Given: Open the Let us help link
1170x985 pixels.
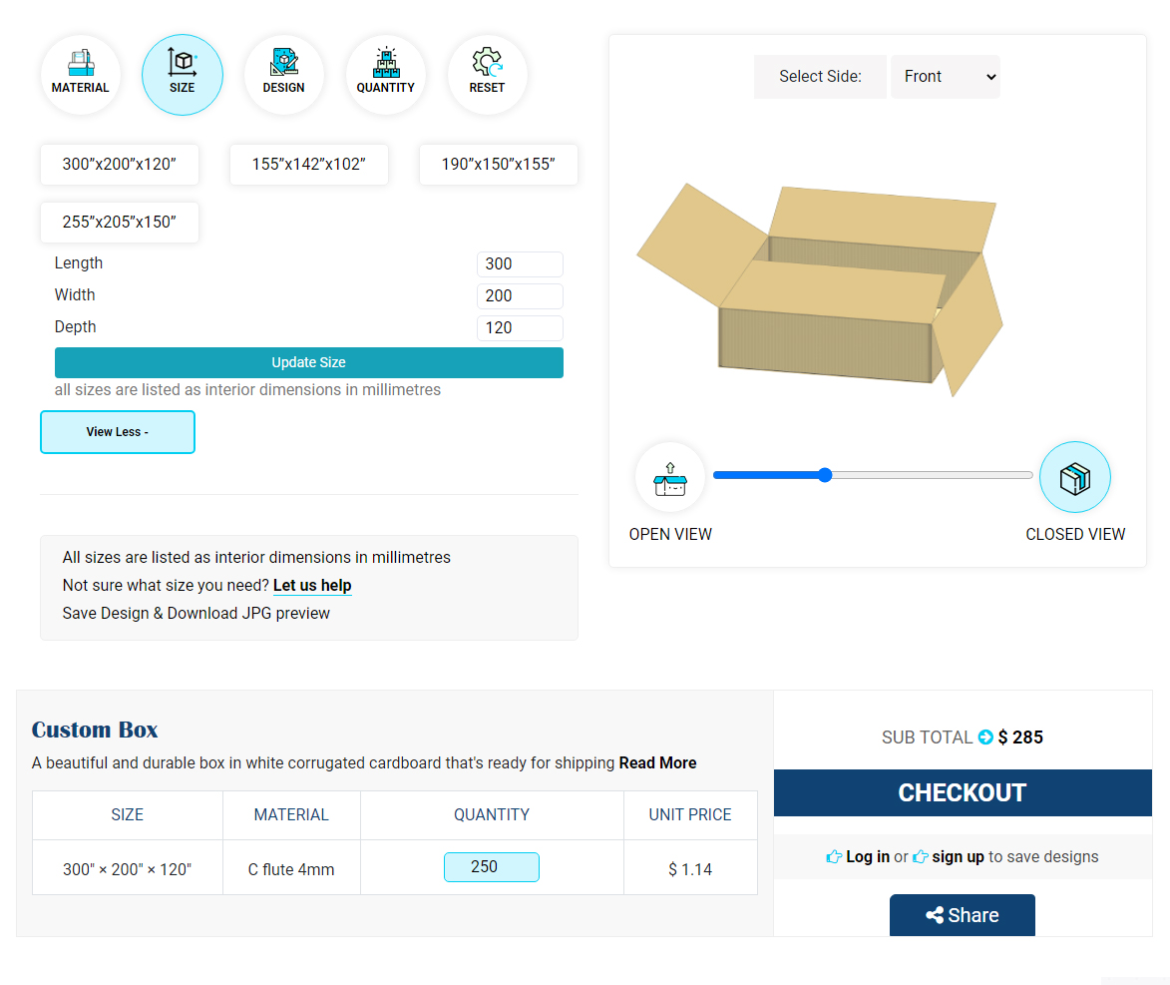Looking at the screenshot, I should click(312, 586).
